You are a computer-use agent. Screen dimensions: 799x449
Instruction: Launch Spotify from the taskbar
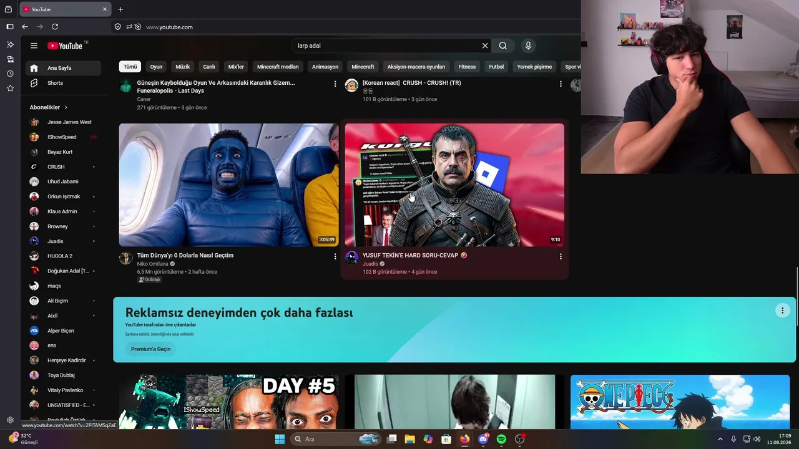coord(501,439)
